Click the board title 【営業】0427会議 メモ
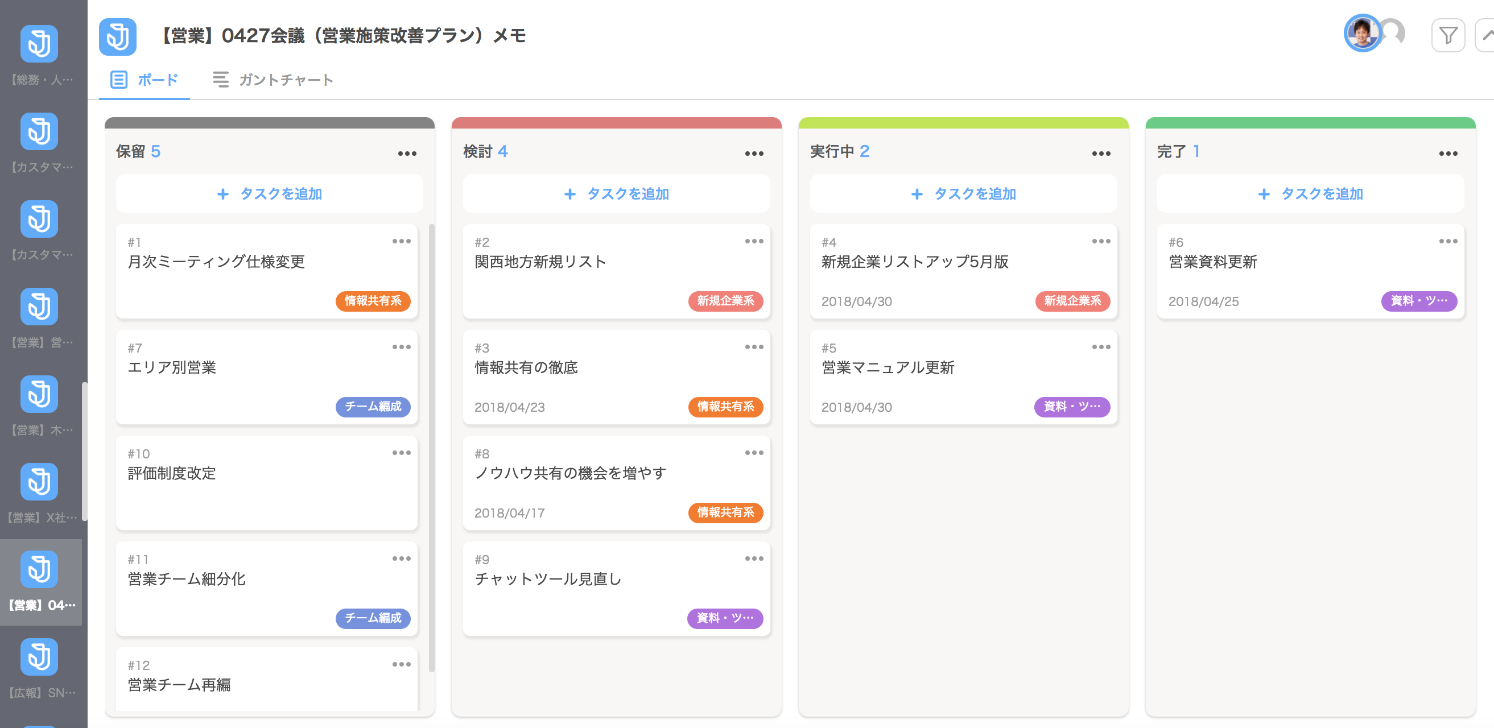Viewport: 1494px width, 728px height. click(342, 36)
